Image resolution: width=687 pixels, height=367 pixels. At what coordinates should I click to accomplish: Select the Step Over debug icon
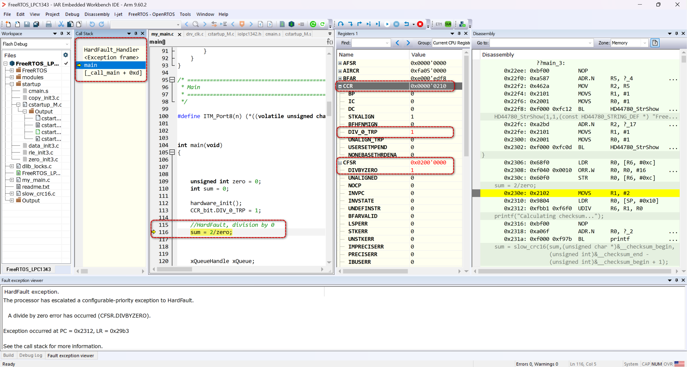pos(341,24)
